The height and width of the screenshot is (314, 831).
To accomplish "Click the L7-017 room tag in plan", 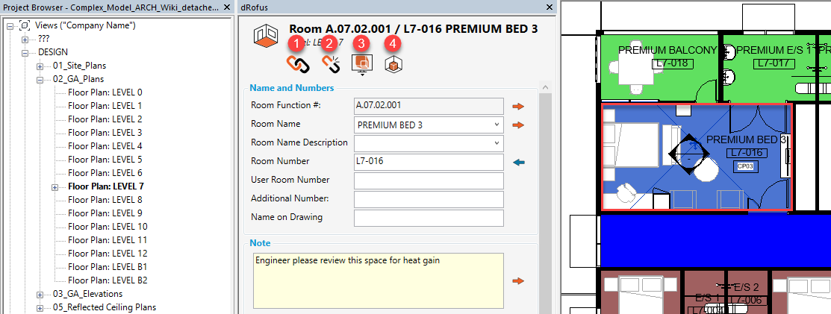I will pos(774,63).
